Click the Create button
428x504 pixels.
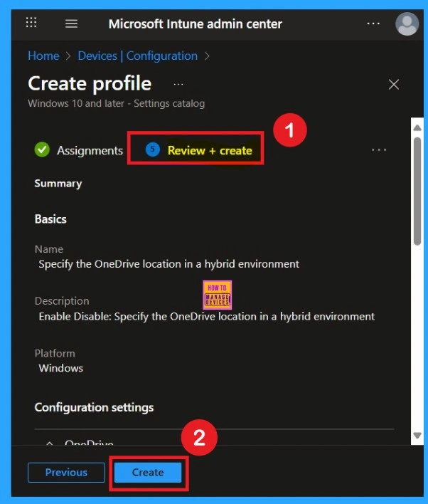pos(148,472)
